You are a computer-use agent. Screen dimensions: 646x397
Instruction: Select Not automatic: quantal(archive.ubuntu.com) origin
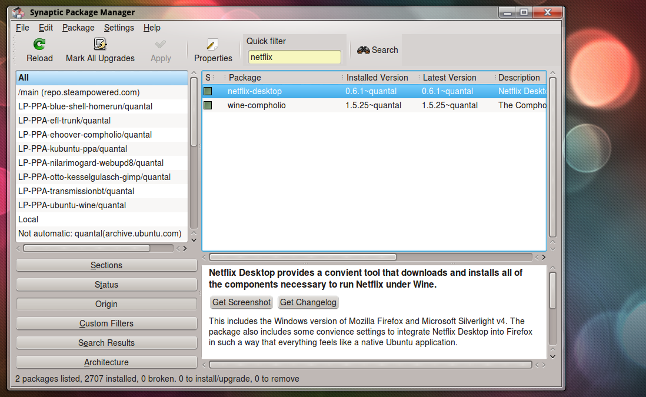pyautogui.click(x=102, y=233)
